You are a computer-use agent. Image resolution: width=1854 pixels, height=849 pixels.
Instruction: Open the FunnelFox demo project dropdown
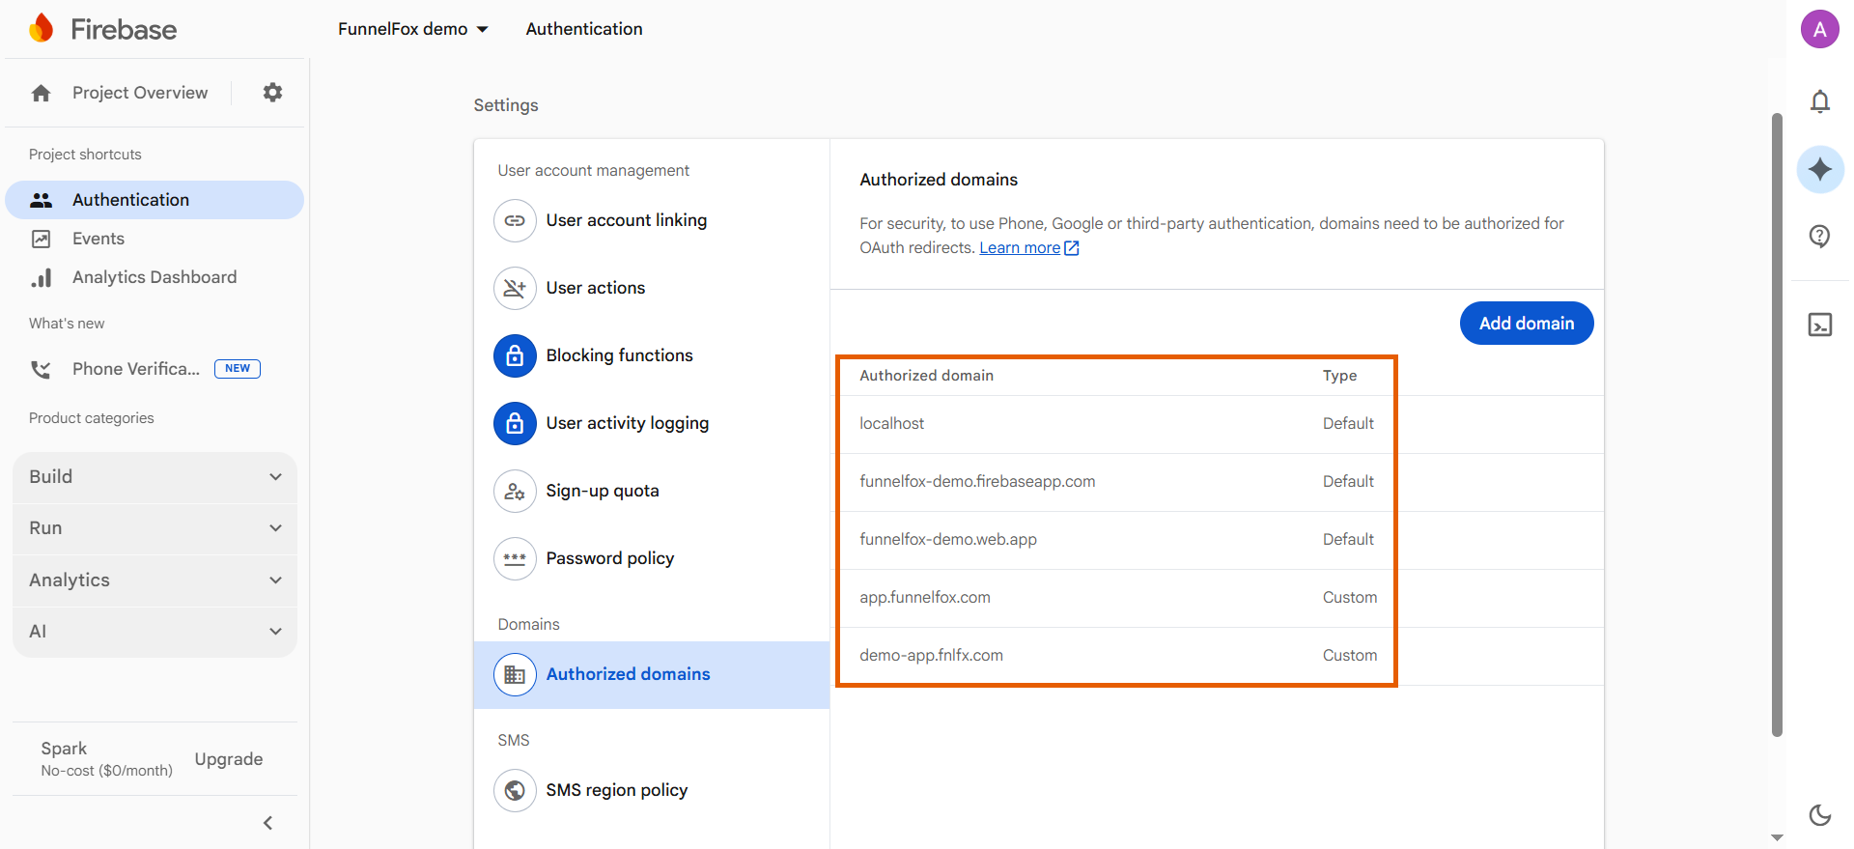pos(413,29)
